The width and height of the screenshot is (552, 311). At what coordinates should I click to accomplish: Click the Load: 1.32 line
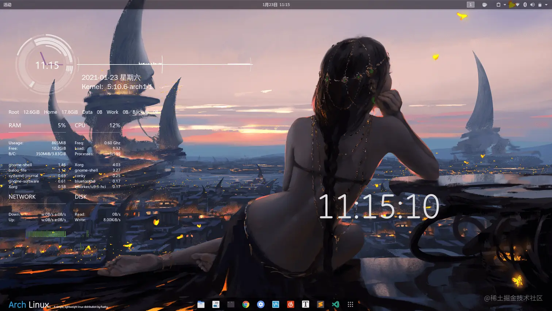pos(97,148)
